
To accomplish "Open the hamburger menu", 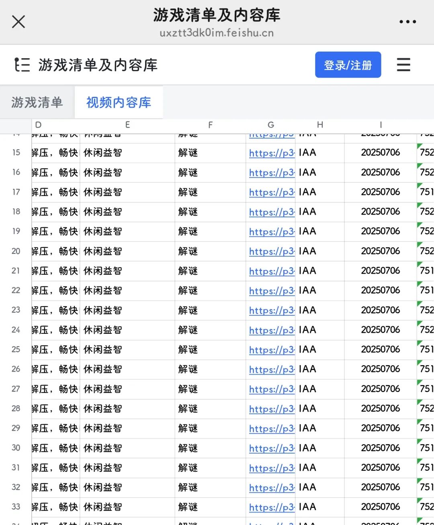I will pos(403,65).
